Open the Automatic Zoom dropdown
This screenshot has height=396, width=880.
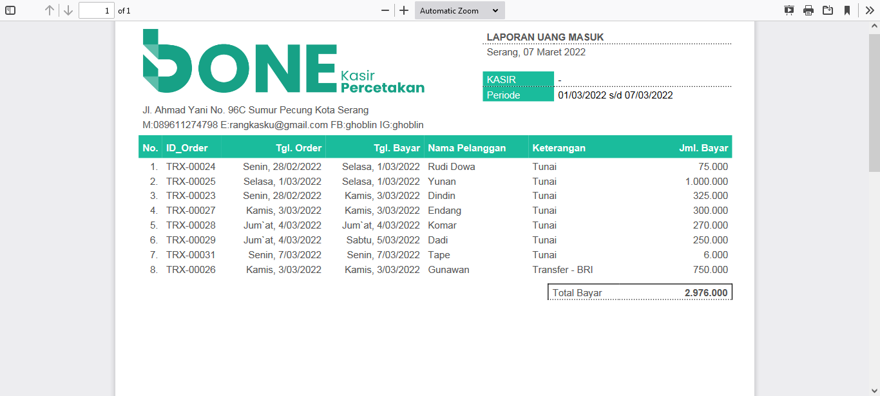click(460, 10)
